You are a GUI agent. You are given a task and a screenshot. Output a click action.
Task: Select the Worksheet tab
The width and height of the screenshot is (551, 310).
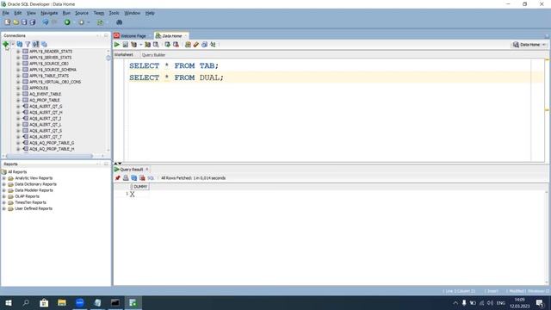pyautogui.click(x=124, y=55)
